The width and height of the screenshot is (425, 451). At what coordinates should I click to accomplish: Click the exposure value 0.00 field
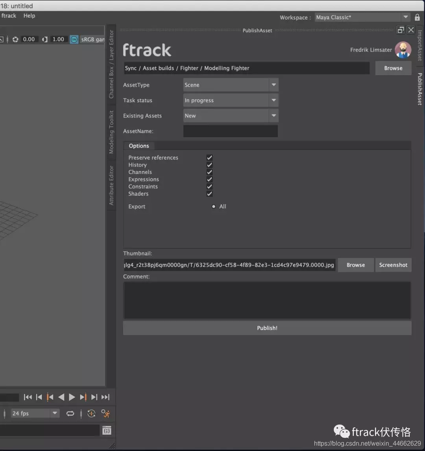pos(29,39)
